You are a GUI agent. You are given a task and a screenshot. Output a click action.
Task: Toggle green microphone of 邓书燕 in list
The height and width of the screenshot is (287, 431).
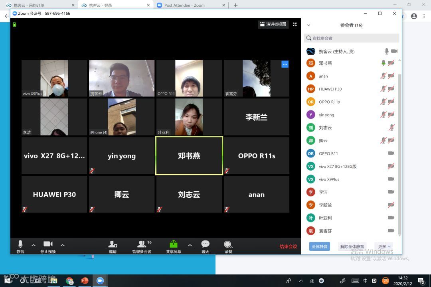pyautogui.click(x=384, y=63)
